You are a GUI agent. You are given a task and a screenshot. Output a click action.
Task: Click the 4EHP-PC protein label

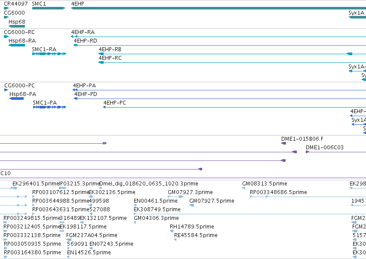pos(114,103)
